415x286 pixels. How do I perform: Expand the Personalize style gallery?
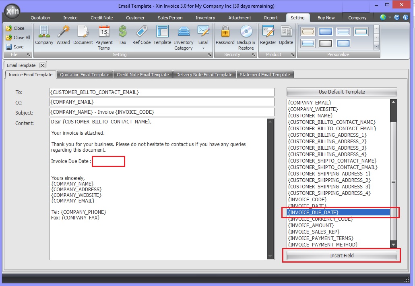tap(376, 46)
